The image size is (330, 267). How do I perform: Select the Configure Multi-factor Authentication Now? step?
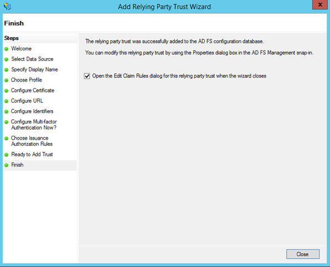(34, 125)
